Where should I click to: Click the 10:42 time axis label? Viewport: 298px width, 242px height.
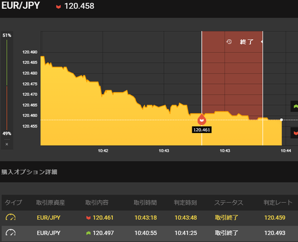(103, 151)
